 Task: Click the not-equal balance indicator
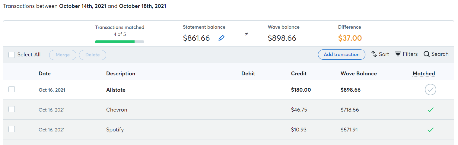246,34
